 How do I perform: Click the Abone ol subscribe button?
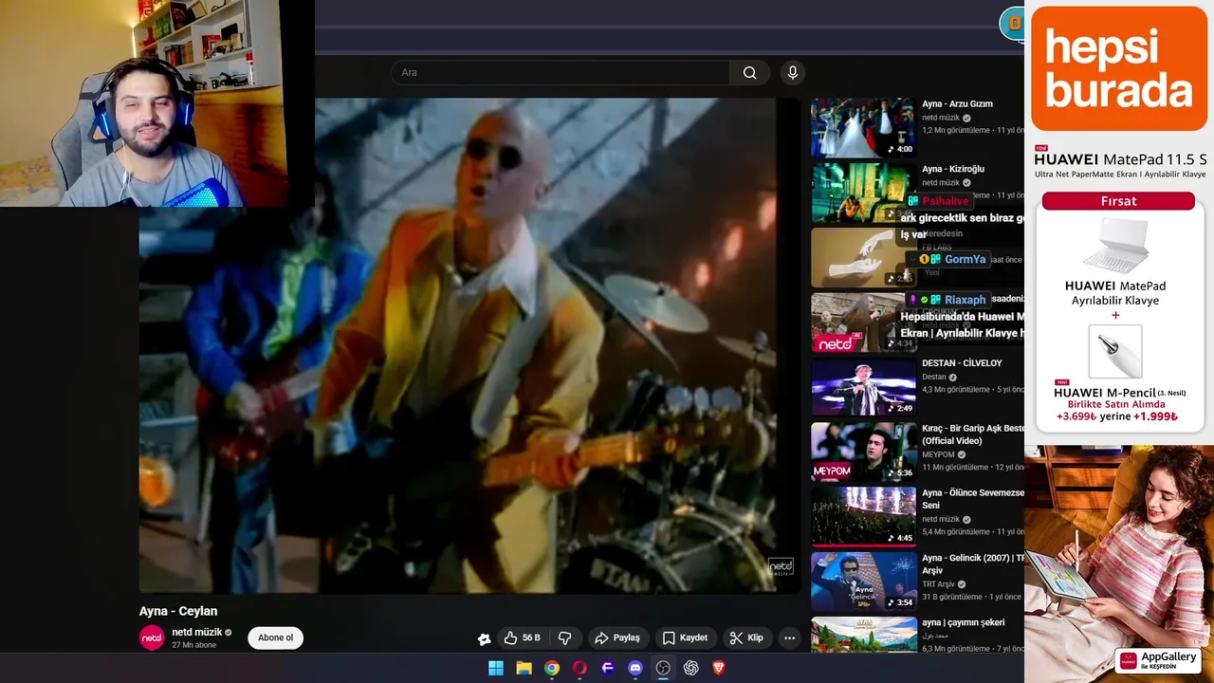point(276,637)
